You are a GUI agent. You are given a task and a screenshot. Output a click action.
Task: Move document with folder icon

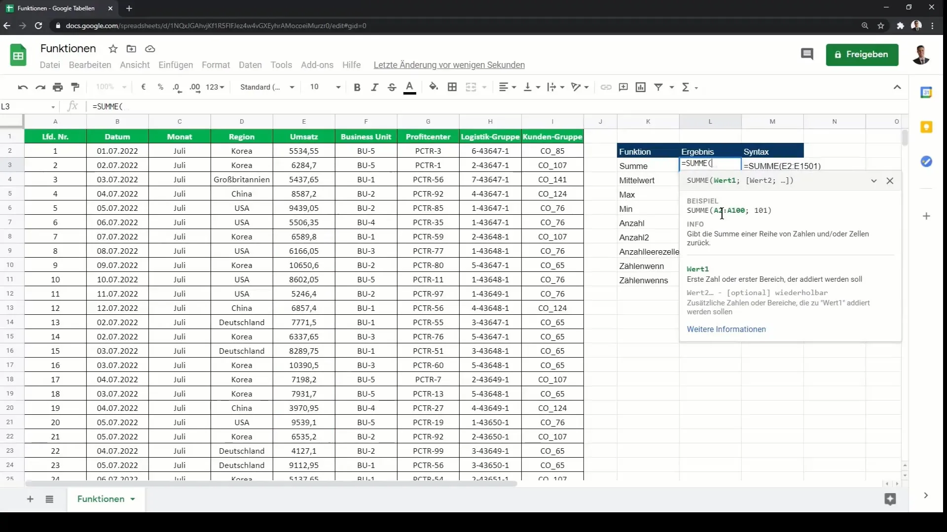point(131,49)
